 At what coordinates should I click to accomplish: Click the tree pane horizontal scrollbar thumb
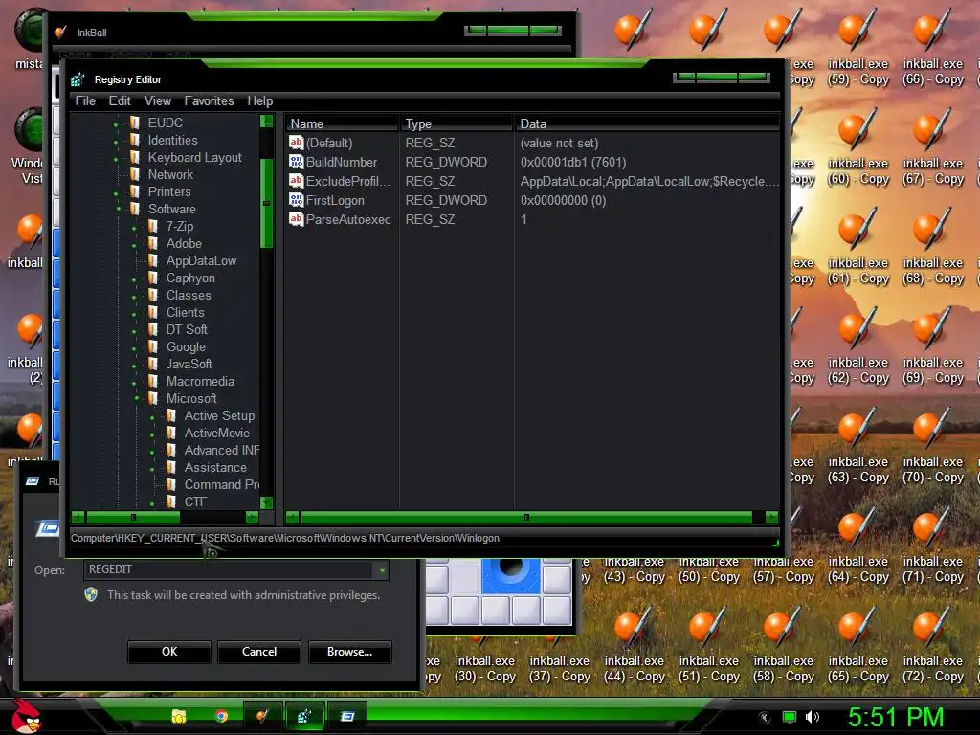tap(133, 518)
